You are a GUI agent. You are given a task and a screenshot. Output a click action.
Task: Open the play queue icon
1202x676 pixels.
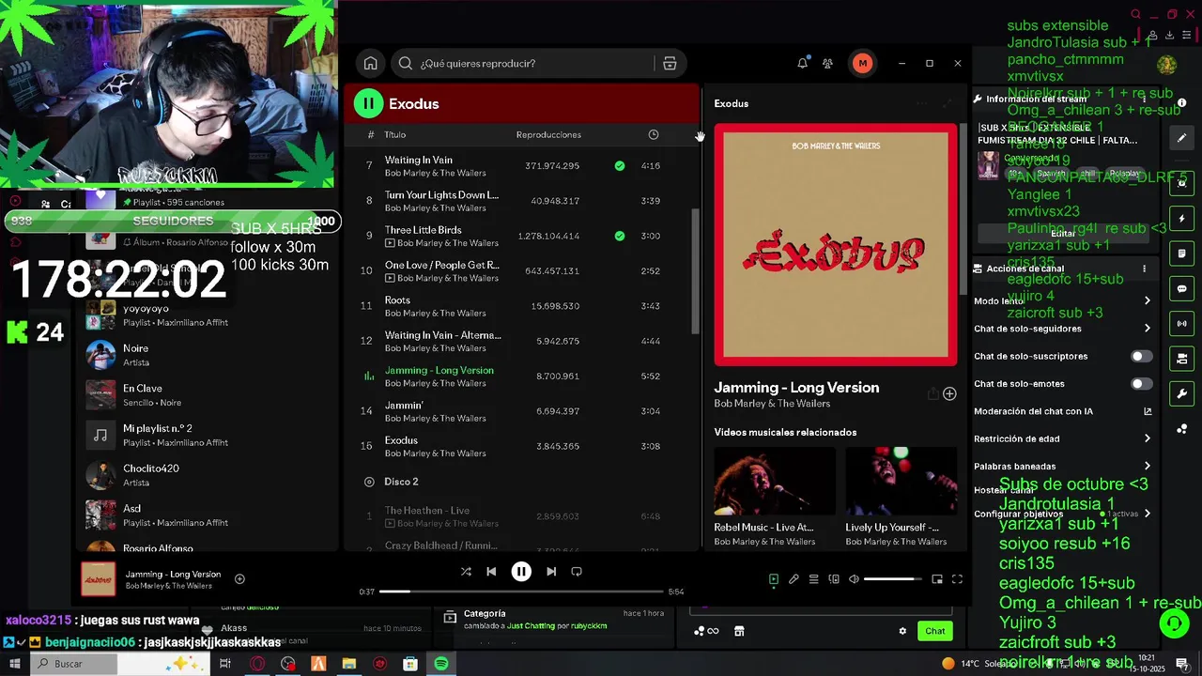pos(814,579)
